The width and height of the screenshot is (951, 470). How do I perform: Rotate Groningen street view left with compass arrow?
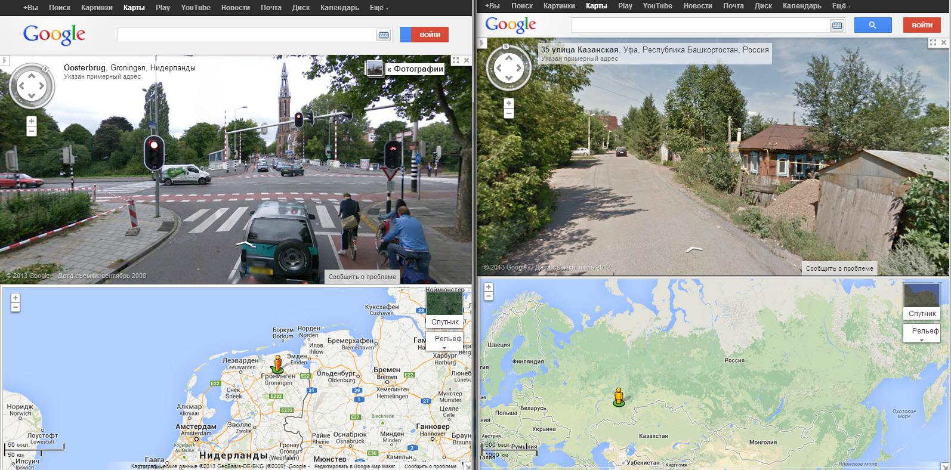coord(21,87)
